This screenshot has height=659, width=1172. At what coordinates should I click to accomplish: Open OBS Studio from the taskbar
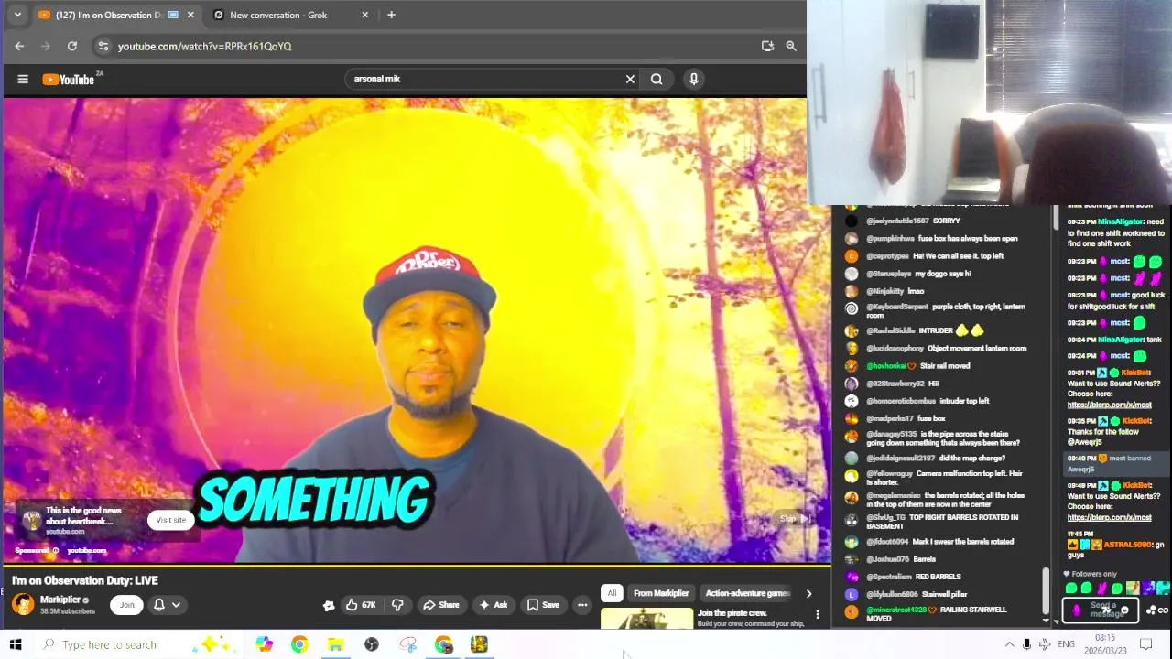pos(372,644)
